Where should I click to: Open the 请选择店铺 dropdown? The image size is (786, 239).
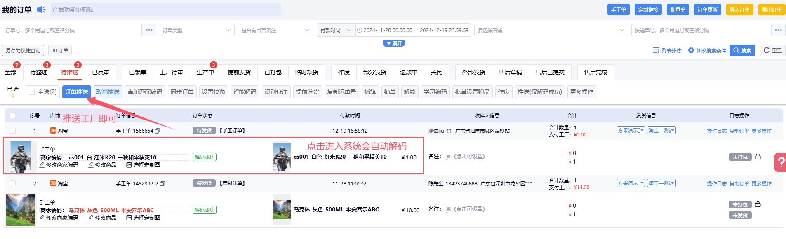(551, 30)
